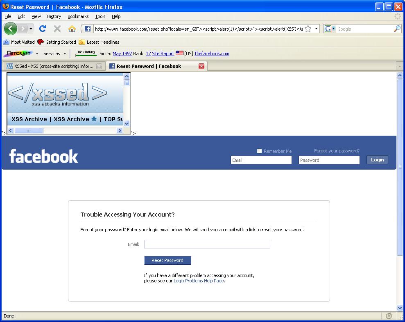The image size is (405, 322).
Task: Go back with the green Back arrow
Action: pos(10,29)
